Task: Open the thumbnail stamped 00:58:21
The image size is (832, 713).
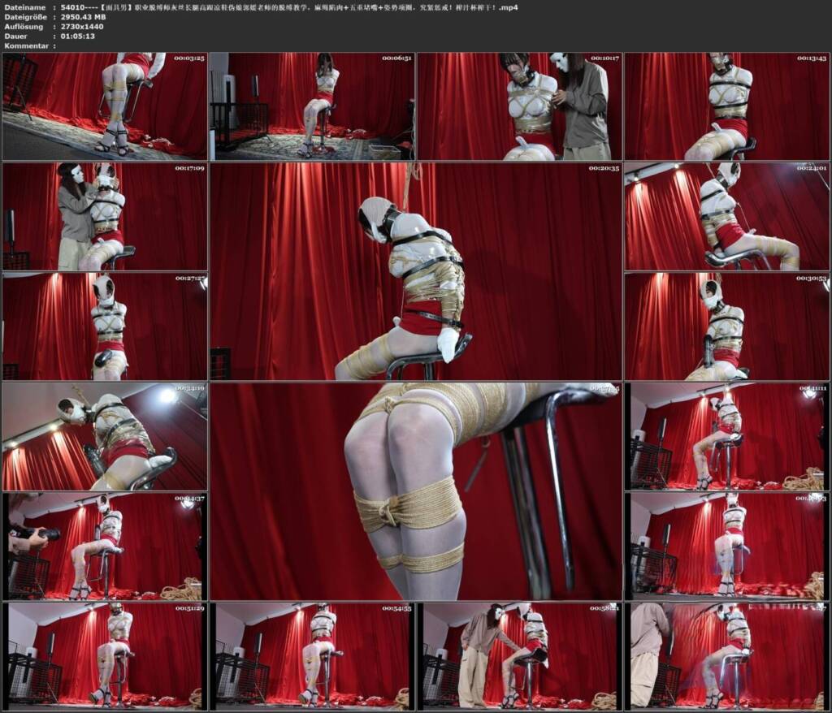Action: point(519,657)
